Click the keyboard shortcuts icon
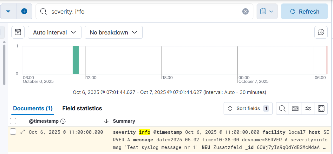Image resolution: width=333 pixels, height=154 pixels. pyautogui.click(x=295, y=108)
